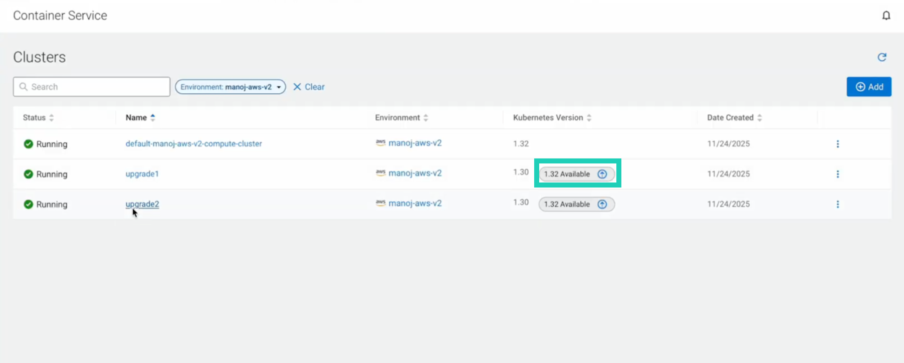
Task: Open three-dot menu for upgrade1 row
Action: 837,174
